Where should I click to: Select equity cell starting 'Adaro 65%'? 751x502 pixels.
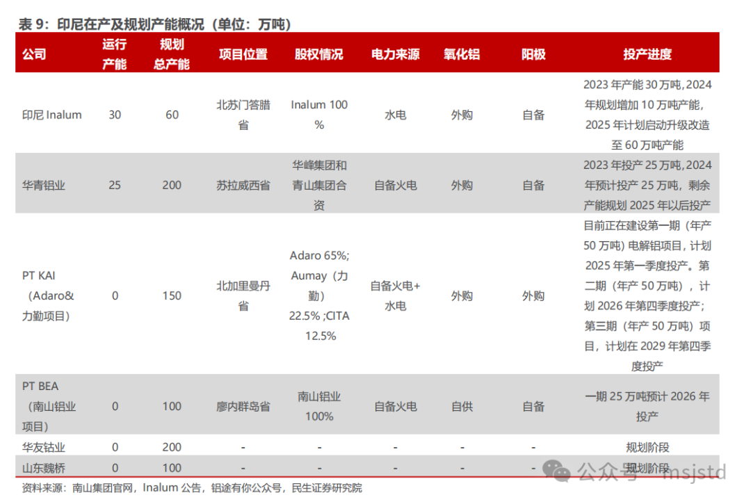[x=319, y=296]
